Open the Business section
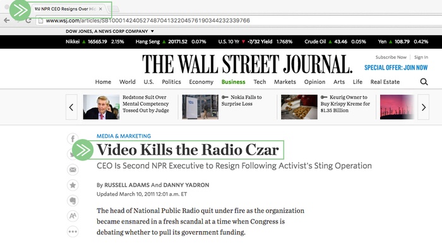 pos(233,81)
